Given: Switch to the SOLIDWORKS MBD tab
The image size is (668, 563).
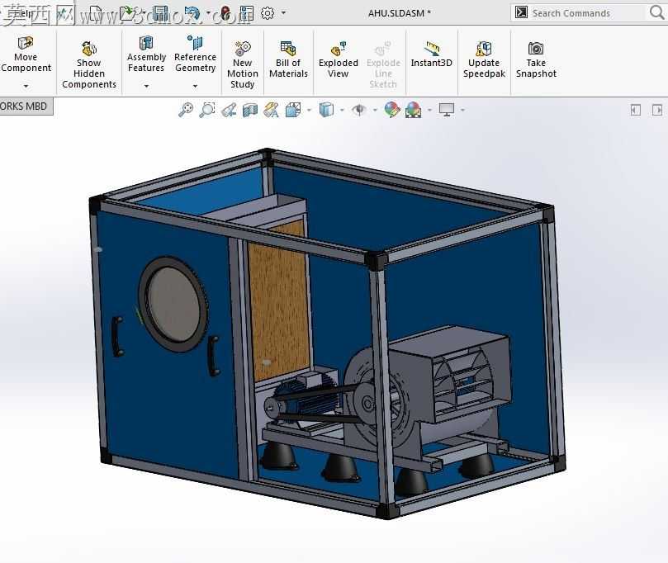Looking at the screenshot, I should [26, 106].
